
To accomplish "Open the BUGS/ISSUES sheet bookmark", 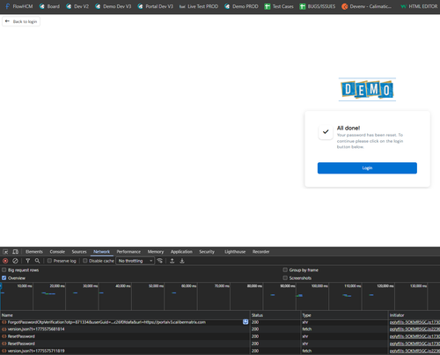I will (x=318, y=6).
